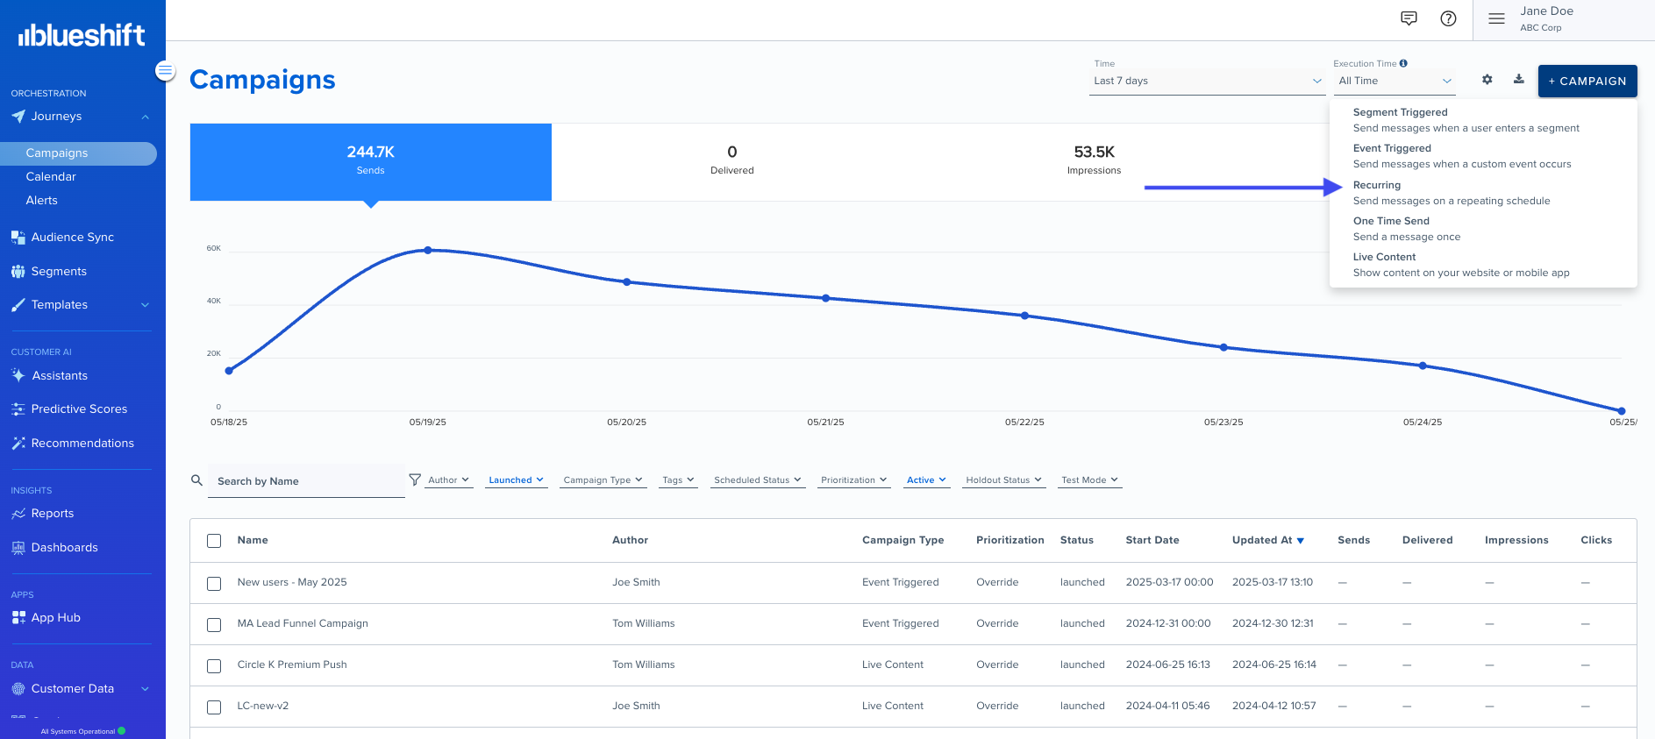
Task: Open the hamburger menu next to Jane Doe
Action: pos(1496,18)
